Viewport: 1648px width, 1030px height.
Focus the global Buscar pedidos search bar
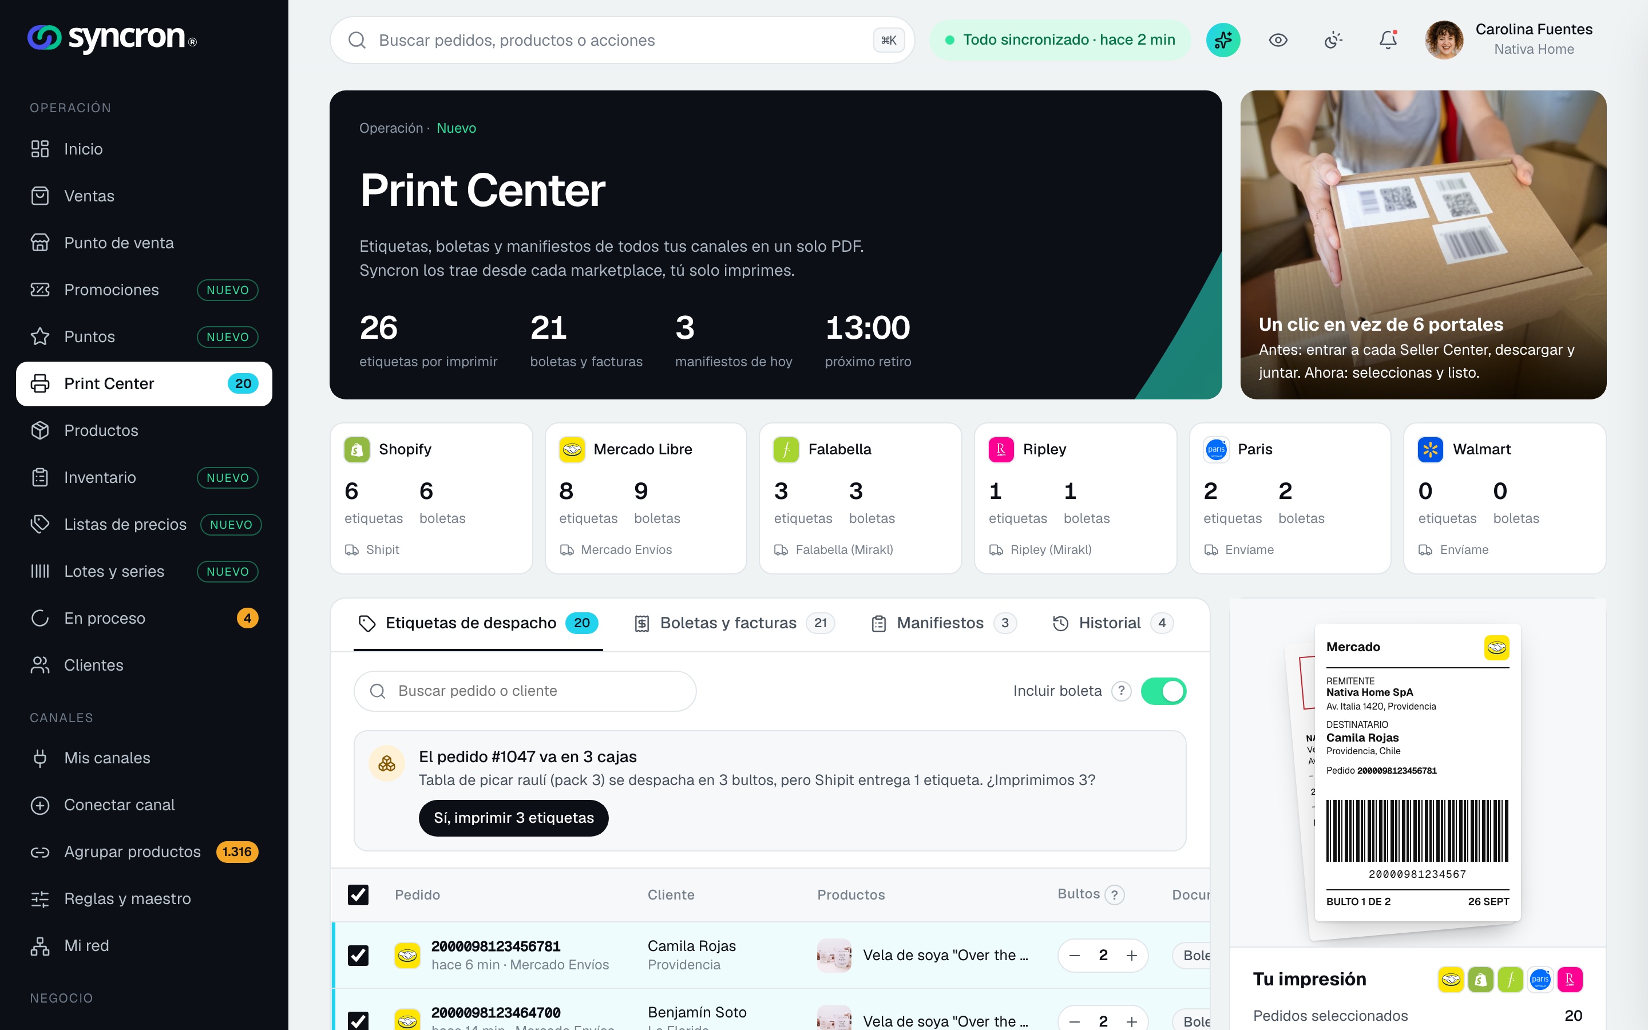pyautogui.click(x=622, y=40)
